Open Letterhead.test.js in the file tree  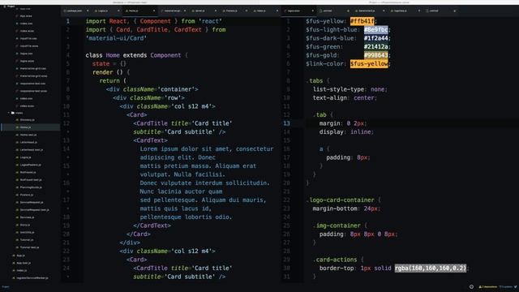(31, 149)
